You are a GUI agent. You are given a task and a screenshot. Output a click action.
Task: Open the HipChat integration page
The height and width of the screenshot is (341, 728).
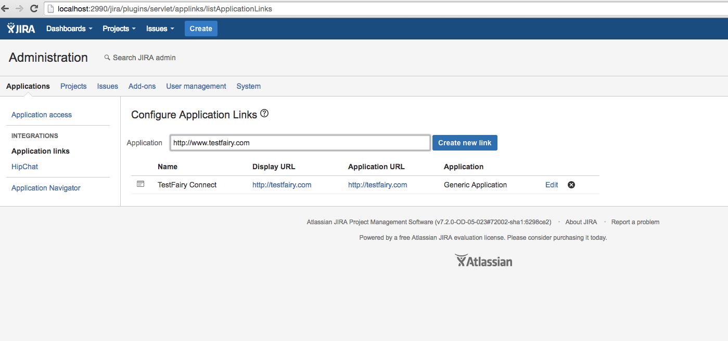tap(24, 166)
